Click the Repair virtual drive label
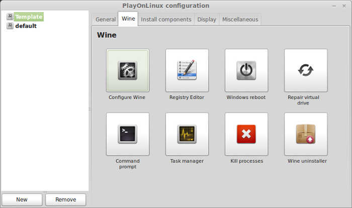This screenshot has height=208, width=352. (x=303, y=100)
